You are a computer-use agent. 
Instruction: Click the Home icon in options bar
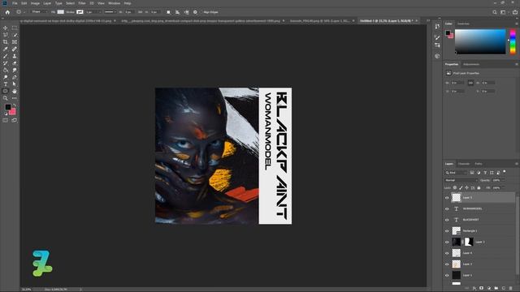(x=7, y=12)
